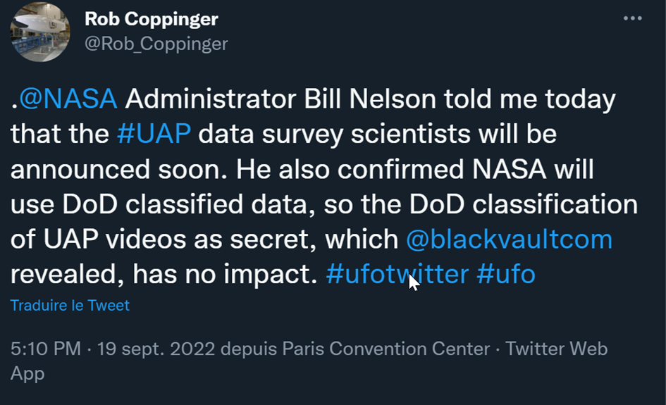Browse the #ufotwitter hashtag
666x405 pixels.
click(x=397, y=274)
